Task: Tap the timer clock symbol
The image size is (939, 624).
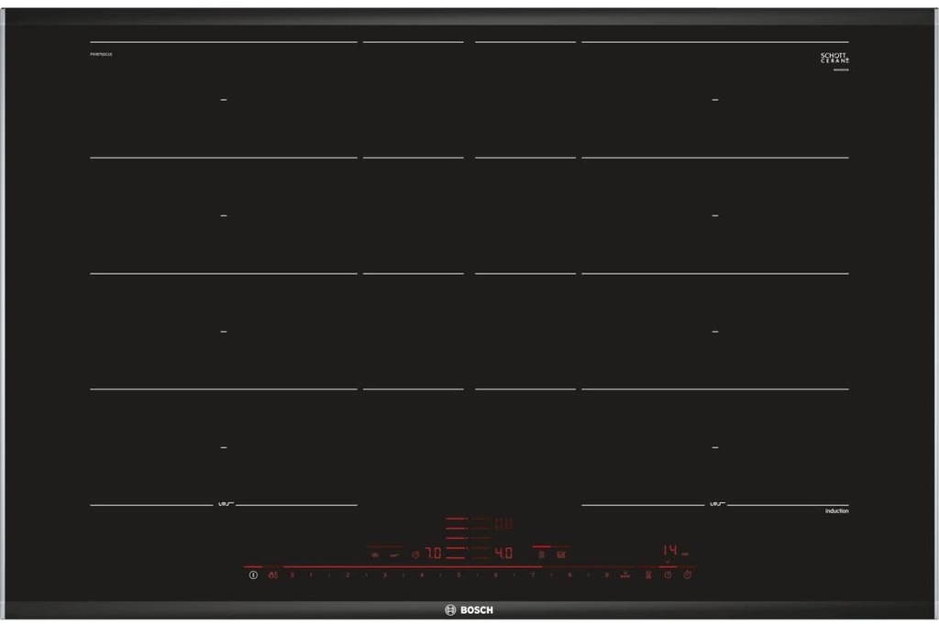Action: pos(668,575)
